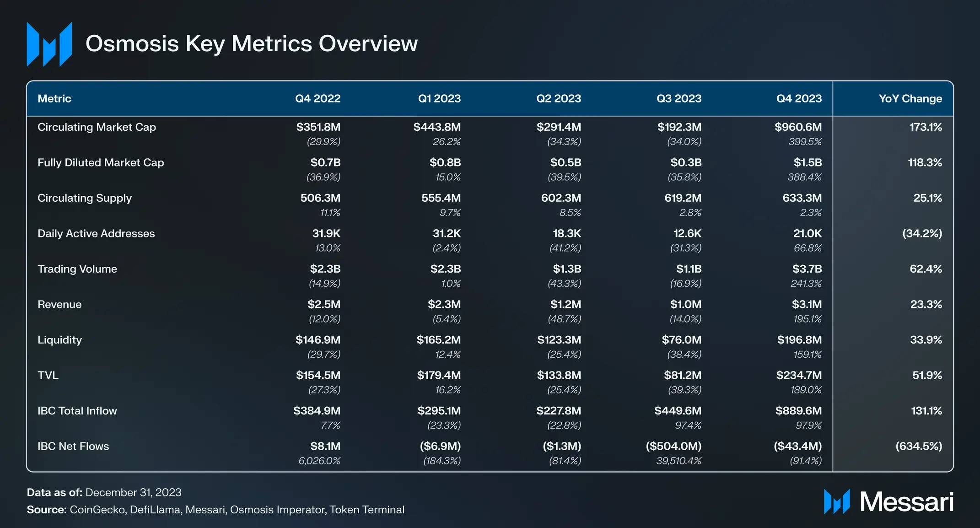
Task: Select the 'Circulating Supply' row label
Action: coord(85,198)
